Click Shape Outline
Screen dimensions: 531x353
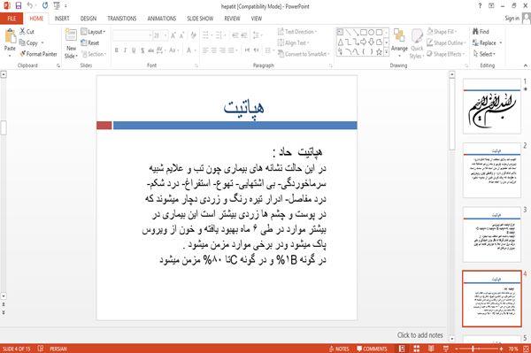click(x=446, y=42)
